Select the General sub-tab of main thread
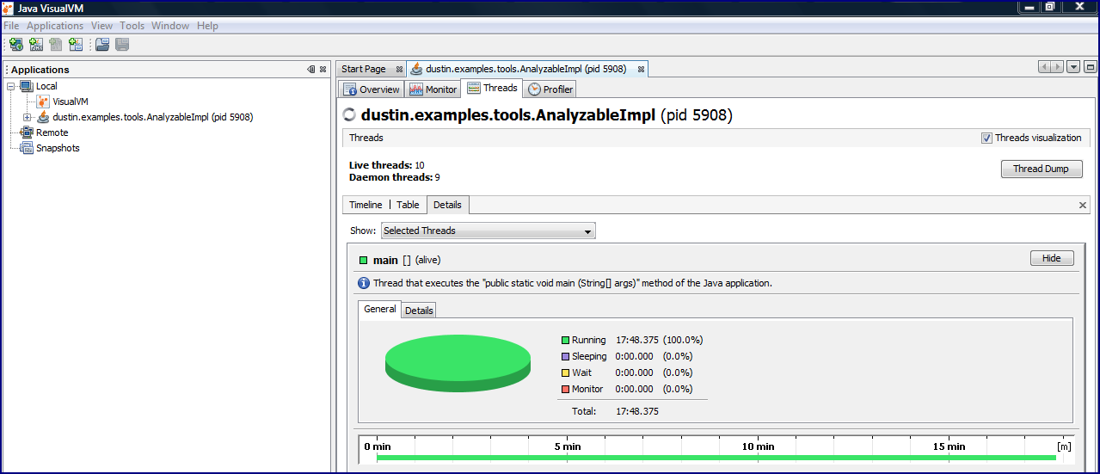Viewport: 1100px width, 474px height. tap(379, 309)
